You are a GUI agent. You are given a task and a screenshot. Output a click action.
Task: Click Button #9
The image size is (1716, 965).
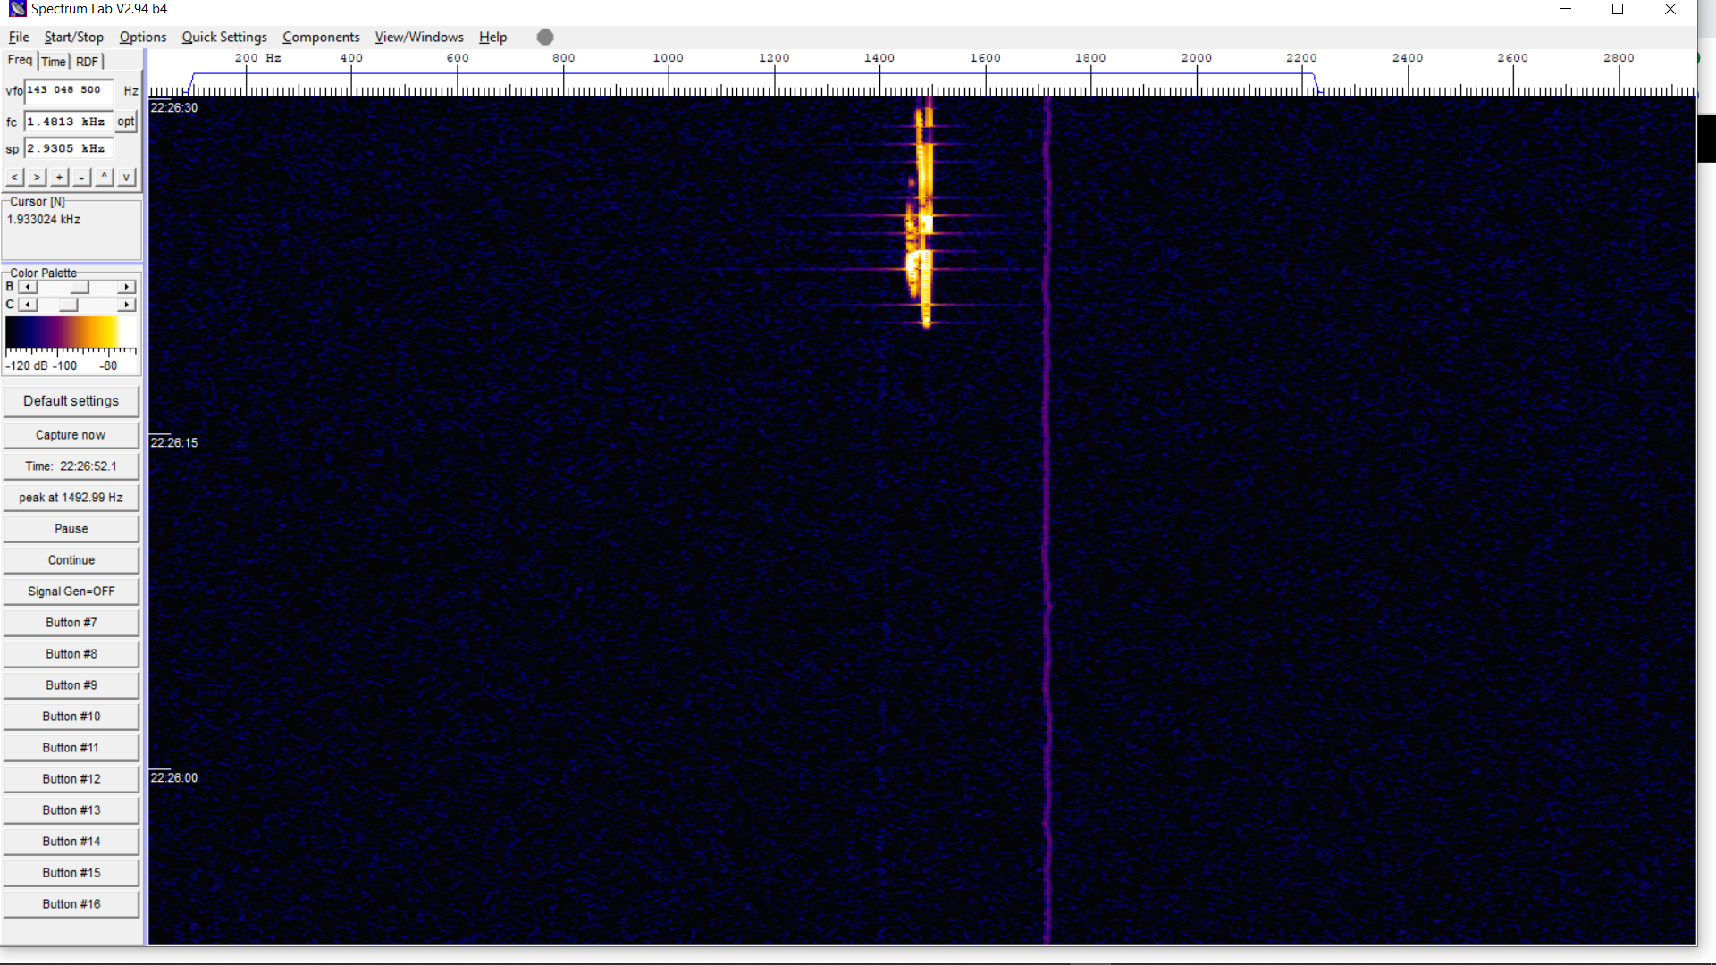point(71,685)
